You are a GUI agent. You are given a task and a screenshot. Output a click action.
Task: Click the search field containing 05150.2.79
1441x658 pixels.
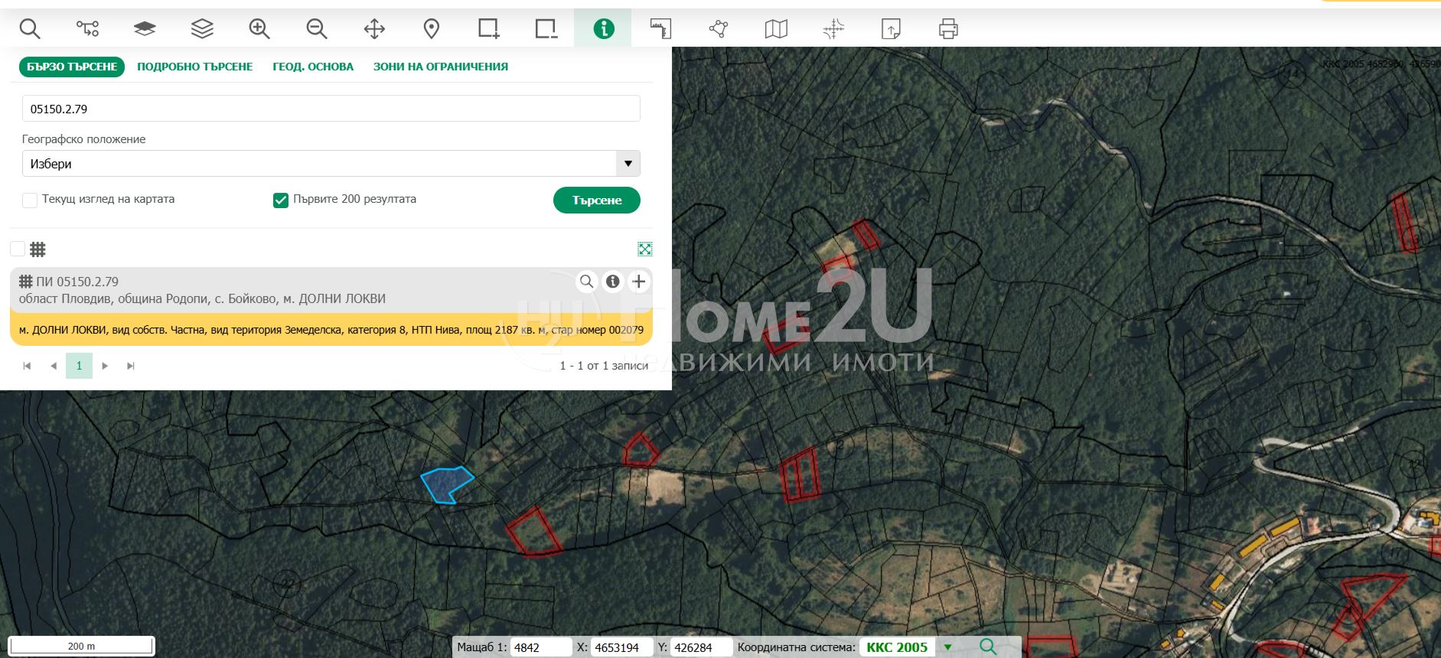click(x=331, y=109)
